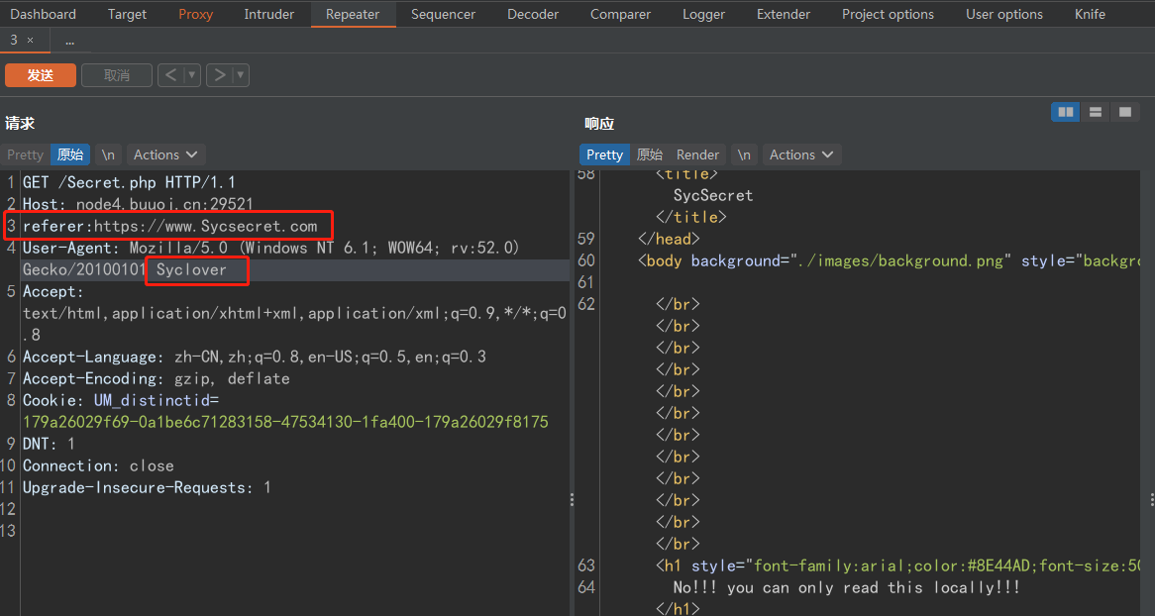Open the forward history dropdown arrow
Screen dimensions: 1155x616
pos(240,75)
